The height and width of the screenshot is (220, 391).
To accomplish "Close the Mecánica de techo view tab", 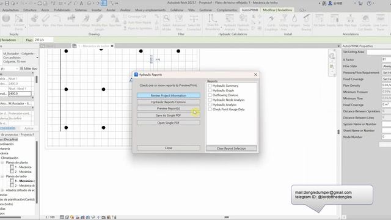I will pos(112,46).
